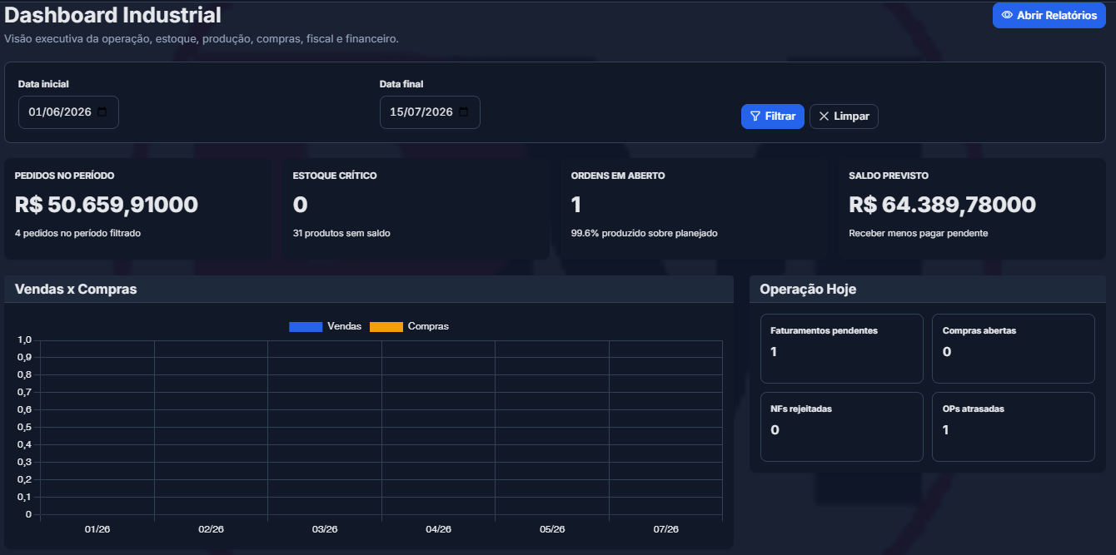
Task: Click the 03/26 x-axis label
Action: [x=325, y=529]
